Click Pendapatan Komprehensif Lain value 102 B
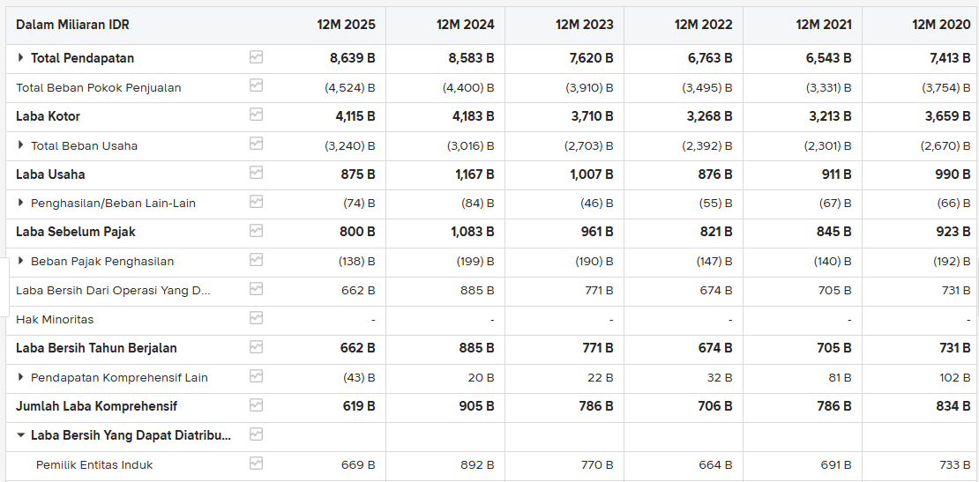Screen dimensions: 979x482 [x=954, y=378]
